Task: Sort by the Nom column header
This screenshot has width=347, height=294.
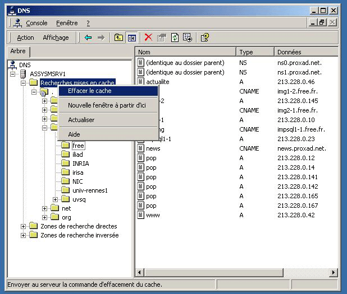Action: tap(185, 52)
